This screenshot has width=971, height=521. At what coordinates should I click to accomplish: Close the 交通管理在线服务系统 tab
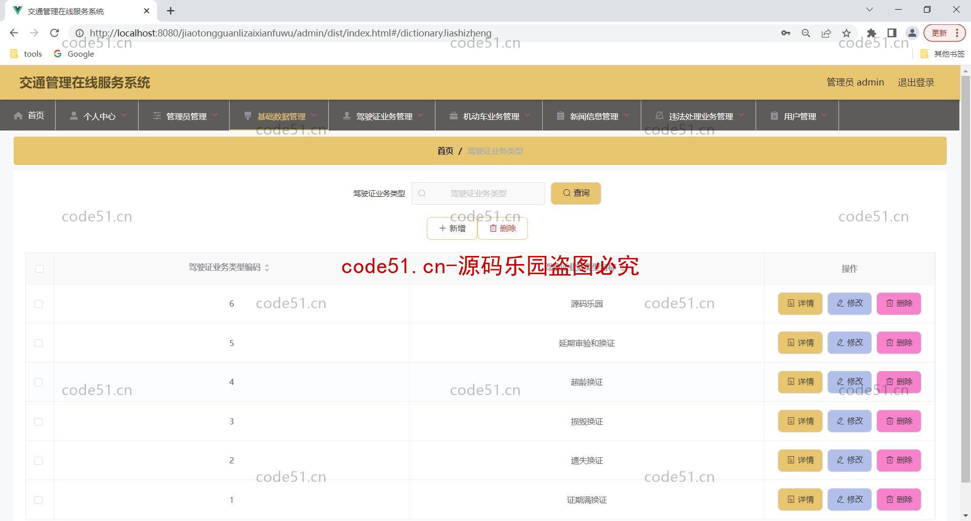[147, 11]
